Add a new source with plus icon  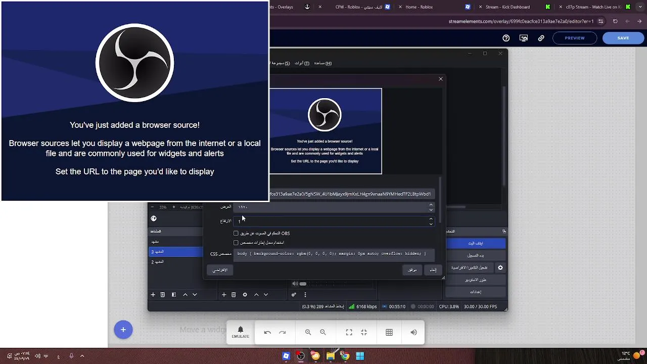(224, 295)
